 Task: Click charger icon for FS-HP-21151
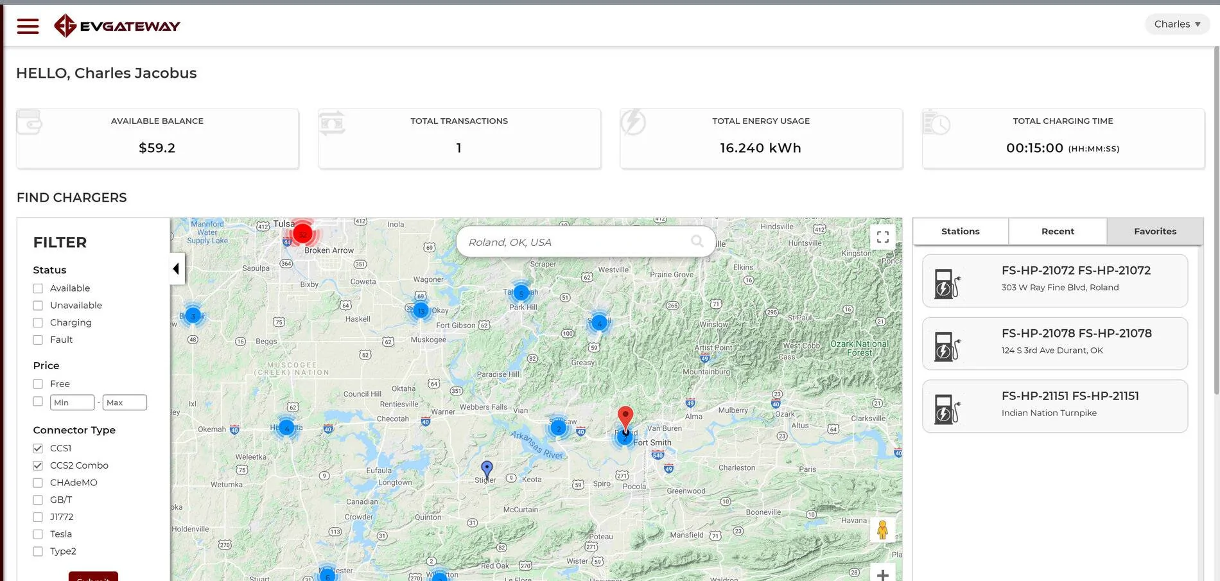(946, 410)
